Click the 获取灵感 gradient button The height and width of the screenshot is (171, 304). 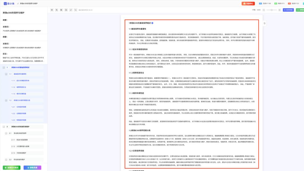[x=32, y=168]
